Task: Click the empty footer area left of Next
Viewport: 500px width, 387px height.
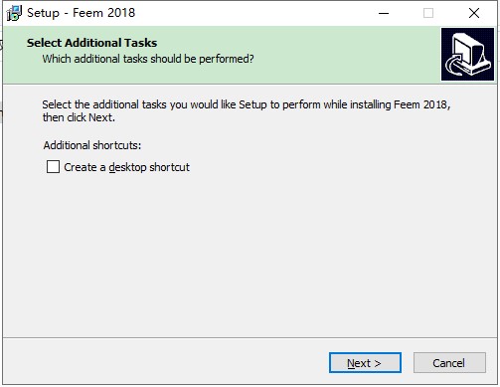Action: [x=166, y=362]
